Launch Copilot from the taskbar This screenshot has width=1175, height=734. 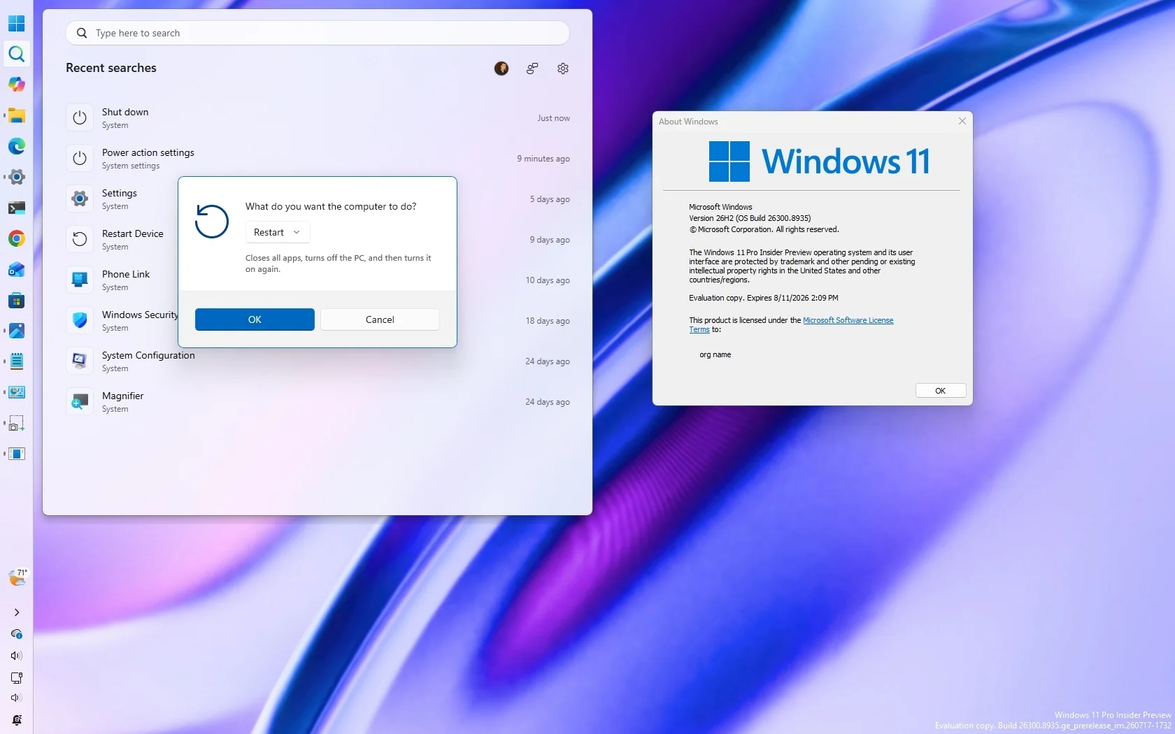(x=16, y=85)
